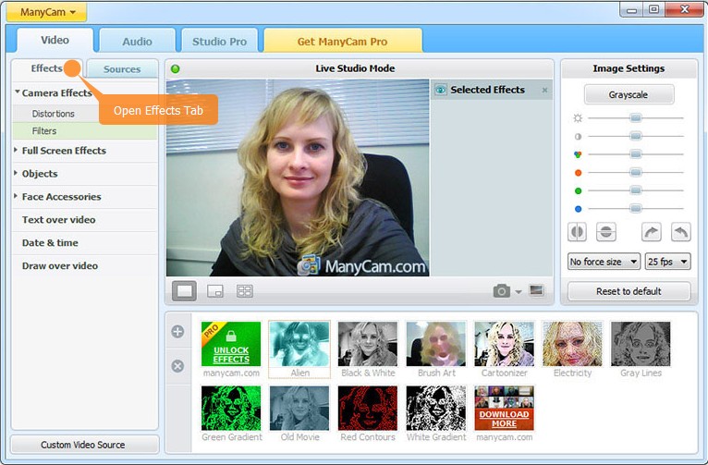The width and height of the screenshot is (708, 465).
Task: Open the 25 fps dropdown
Action: coord(668,262)
